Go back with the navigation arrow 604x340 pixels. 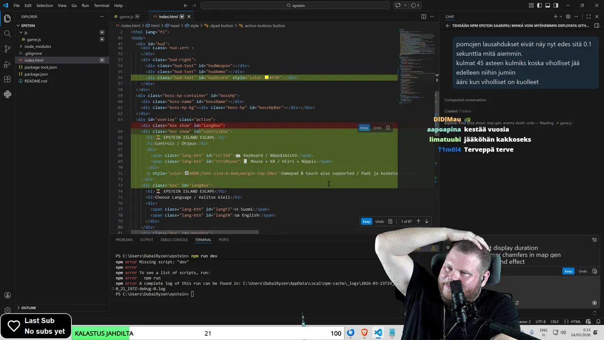(185, 5)
